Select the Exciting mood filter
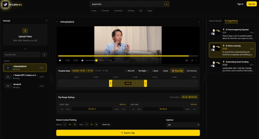This screenshot has height=139, width=259. pos(131,11)
